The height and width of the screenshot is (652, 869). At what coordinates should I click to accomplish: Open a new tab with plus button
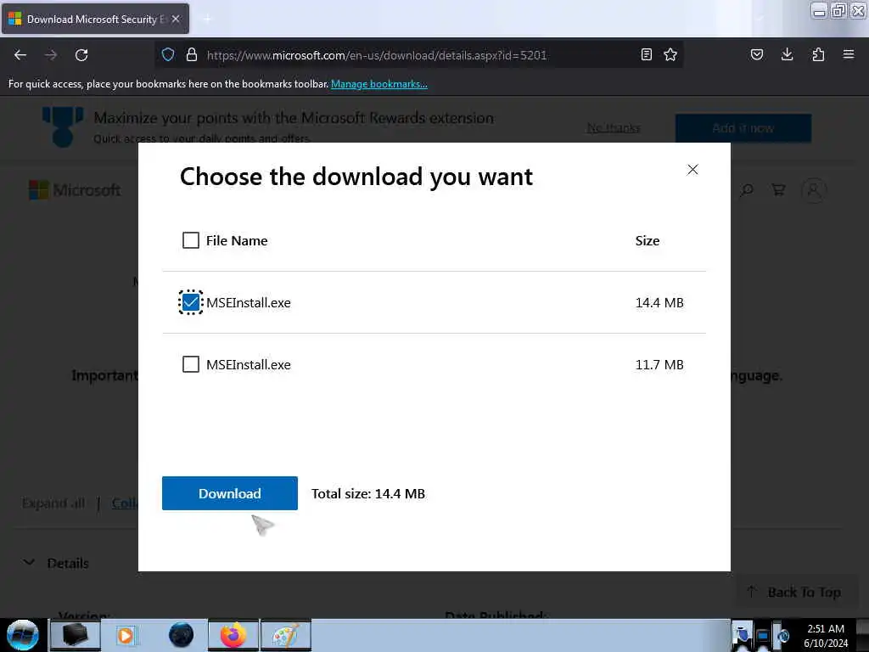tap(207, 19)
